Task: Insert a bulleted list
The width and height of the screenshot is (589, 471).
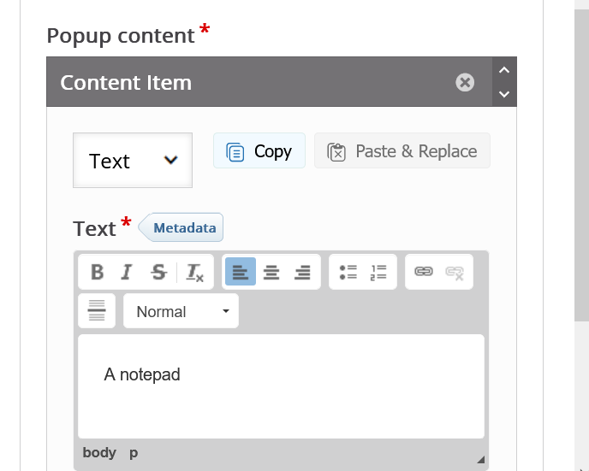Action: click(x=348, y=272)
